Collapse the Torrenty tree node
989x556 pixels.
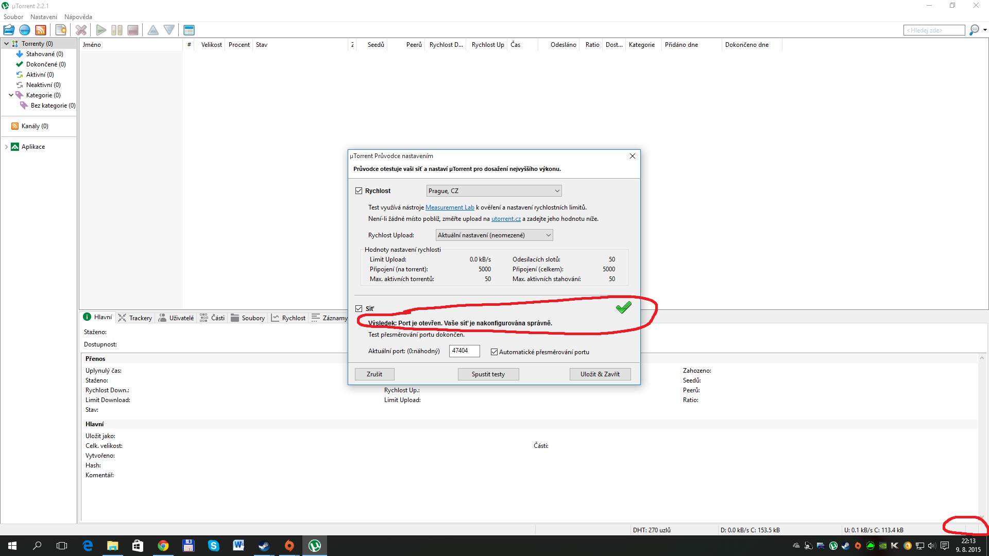tap(6, 44)
